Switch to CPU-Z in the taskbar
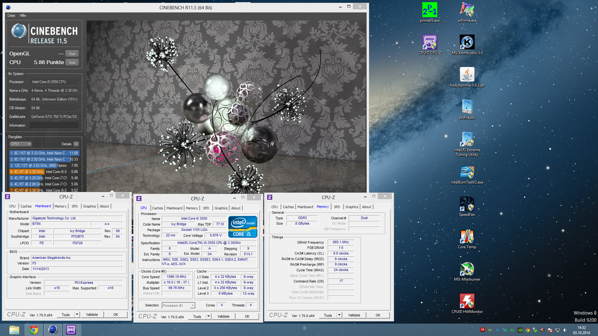The image size is (598, 336). click(x=71, y=330)
